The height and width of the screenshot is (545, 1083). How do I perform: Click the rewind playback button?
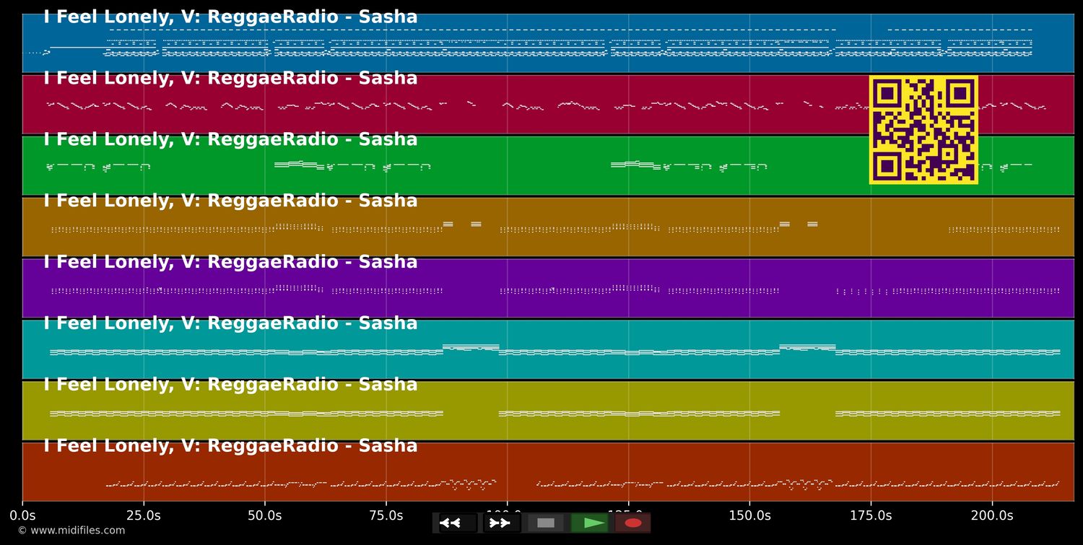458,523
